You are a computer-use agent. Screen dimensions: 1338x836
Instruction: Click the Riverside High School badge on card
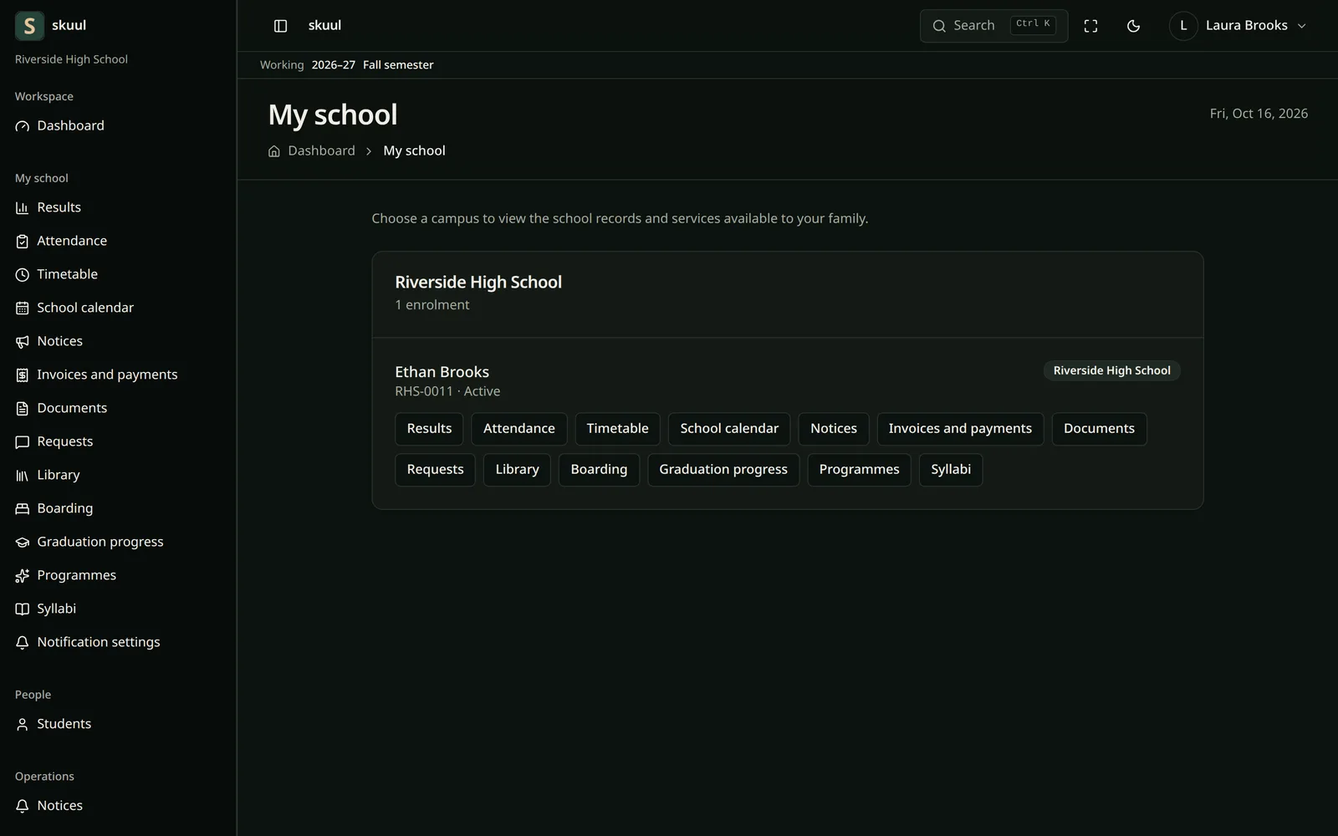click(1111, 370)
